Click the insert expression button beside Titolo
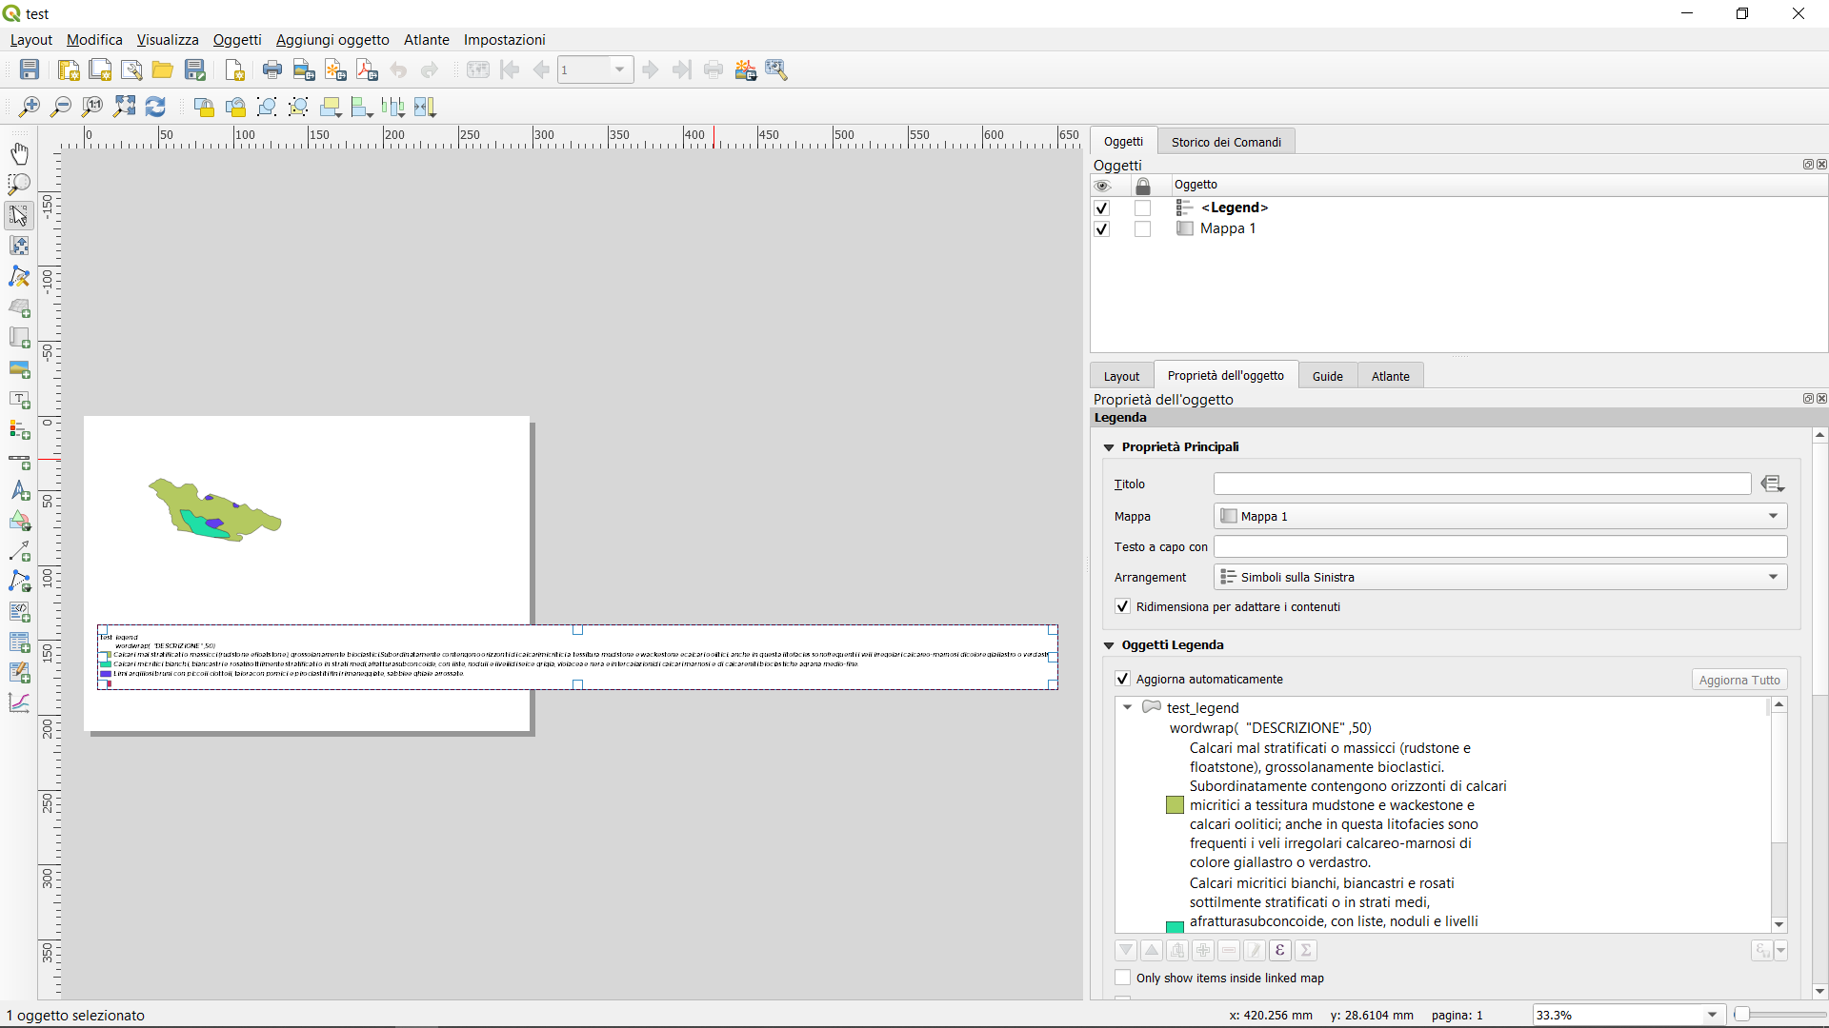Screen dimensions: 1829x1028 (1772, 484)
